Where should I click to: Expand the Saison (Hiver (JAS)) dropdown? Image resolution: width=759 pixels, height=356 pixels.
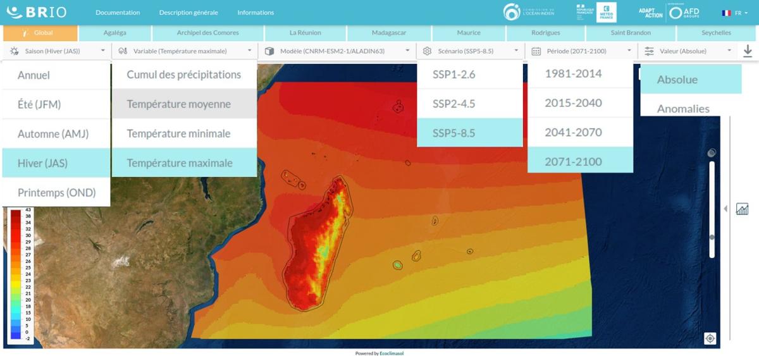tap(58, 51)
